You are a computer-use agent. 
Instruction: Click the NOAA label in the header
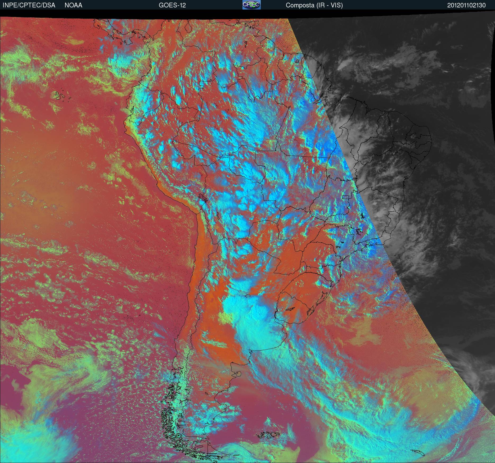coord(73,5)
